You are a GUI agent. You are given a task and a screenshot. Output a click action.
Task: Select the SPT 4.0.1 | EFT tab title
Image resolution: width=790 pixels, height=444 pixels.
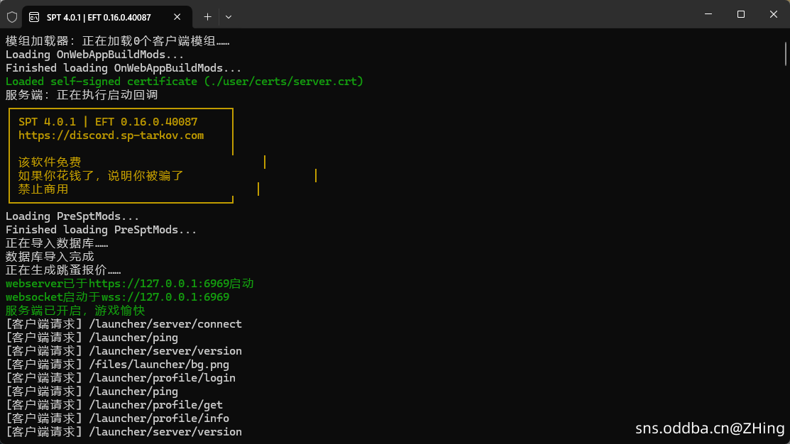click(x=99, y=17)
